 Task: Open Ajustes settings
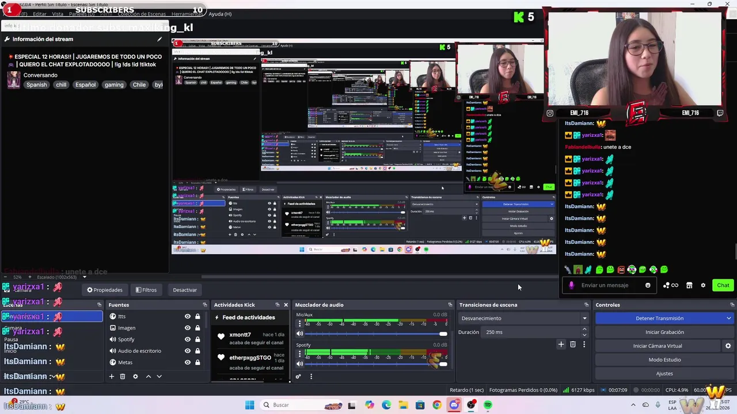tap(664, 374)
